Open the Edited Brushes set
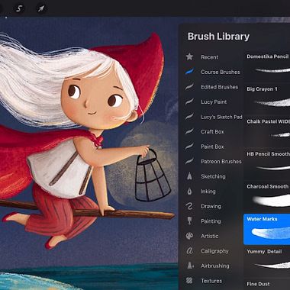Viewport: 290px width, 290px height. [x=220, y=87]
